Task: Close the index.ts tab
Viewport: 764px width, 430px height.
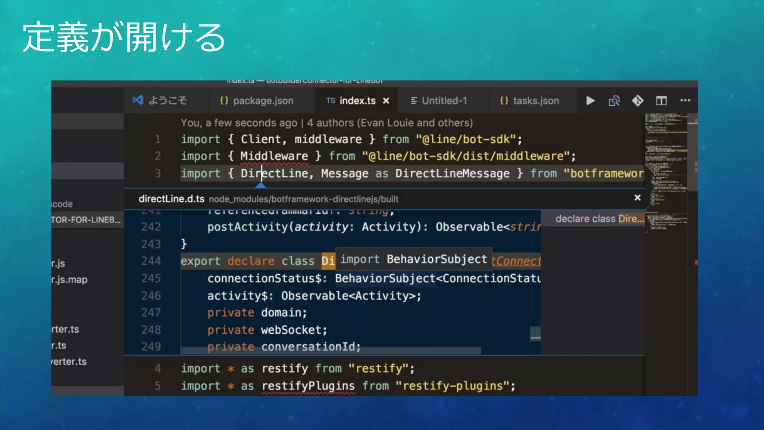Action: [386, 101]
